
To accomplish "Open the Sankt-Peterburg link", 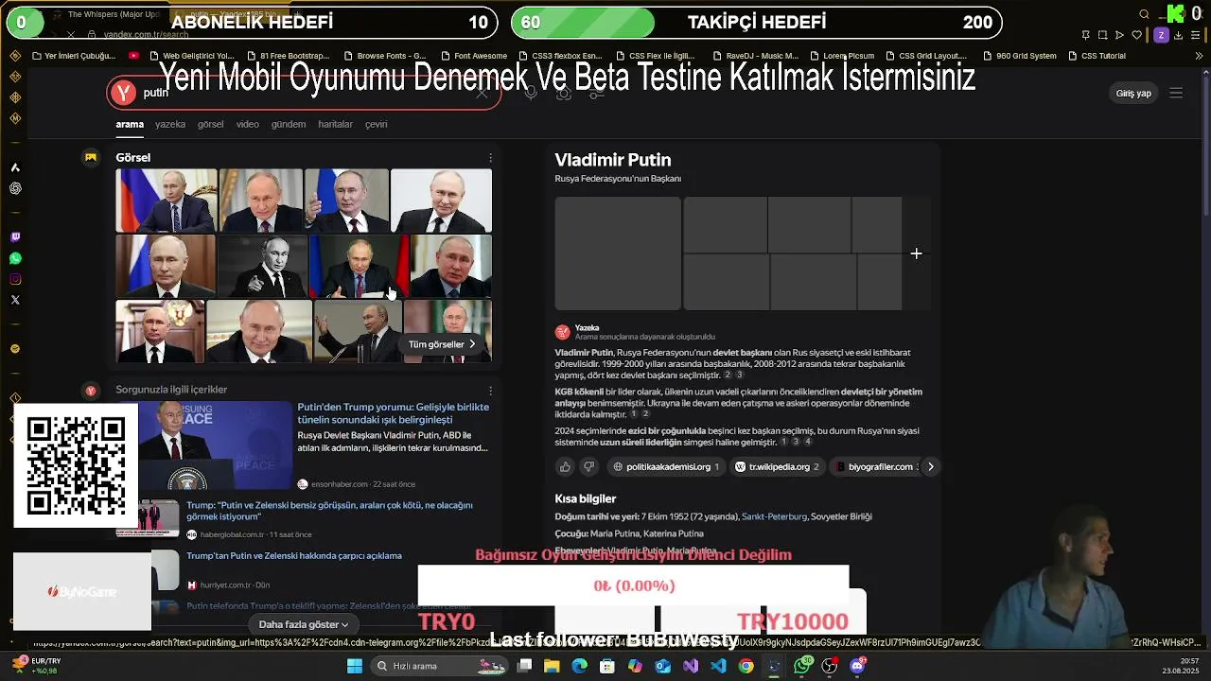I will pos(774,516).
